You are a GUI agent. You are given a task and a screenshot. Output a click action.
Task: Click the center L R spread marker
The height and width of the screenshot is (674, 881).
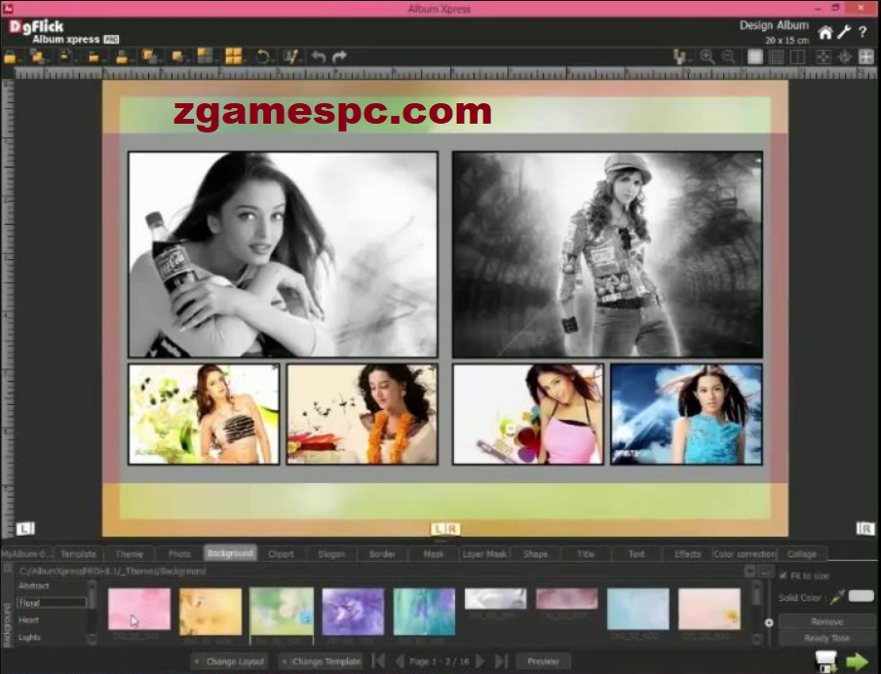pyautogui.click(x=445, y=529)
